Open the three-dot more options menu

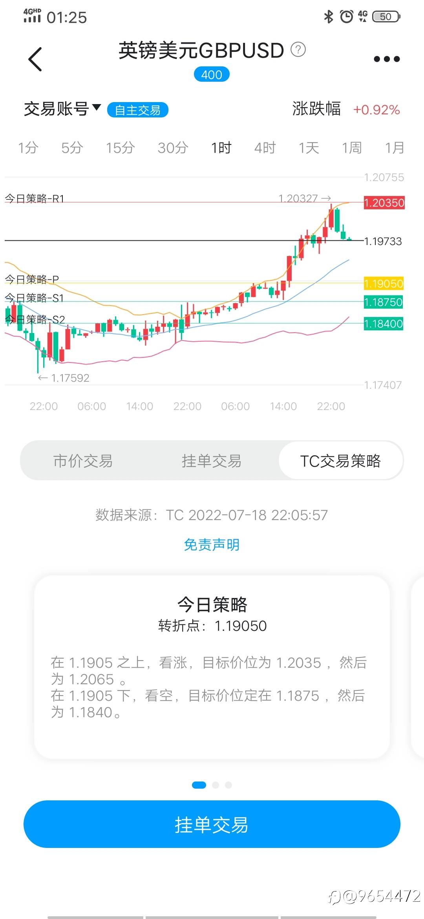(x=386, y=59)
